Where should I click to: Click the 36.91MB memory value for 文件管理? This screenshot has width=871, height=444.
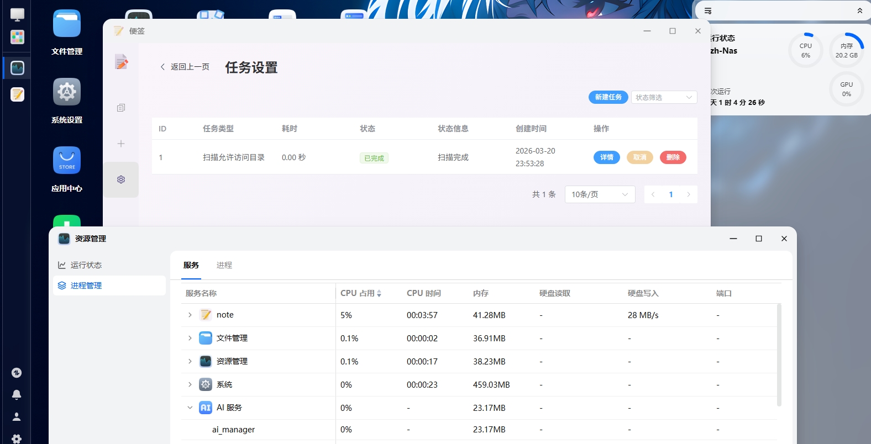[489, 339]
